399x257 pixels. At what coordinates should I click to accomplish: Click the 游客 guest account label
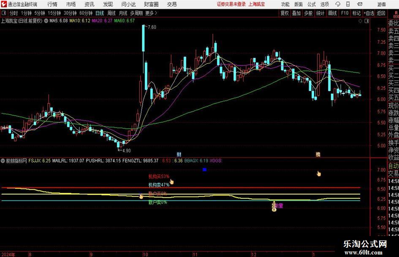click(x=381, y=4)
